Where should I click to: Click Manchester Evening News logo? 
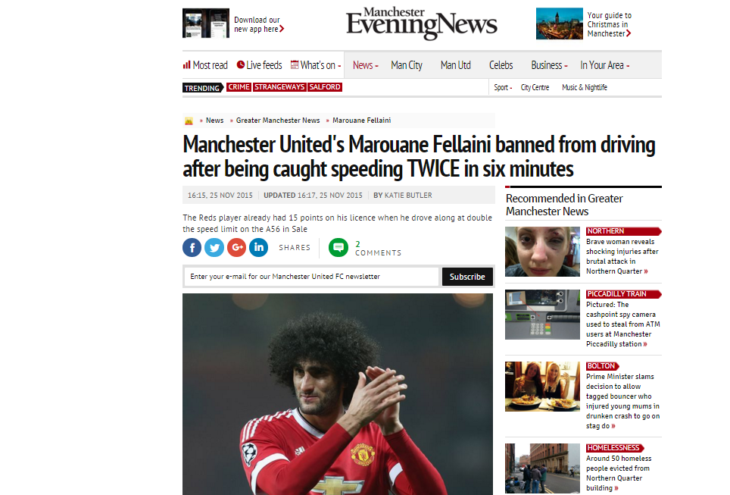(x=422, y=23)
